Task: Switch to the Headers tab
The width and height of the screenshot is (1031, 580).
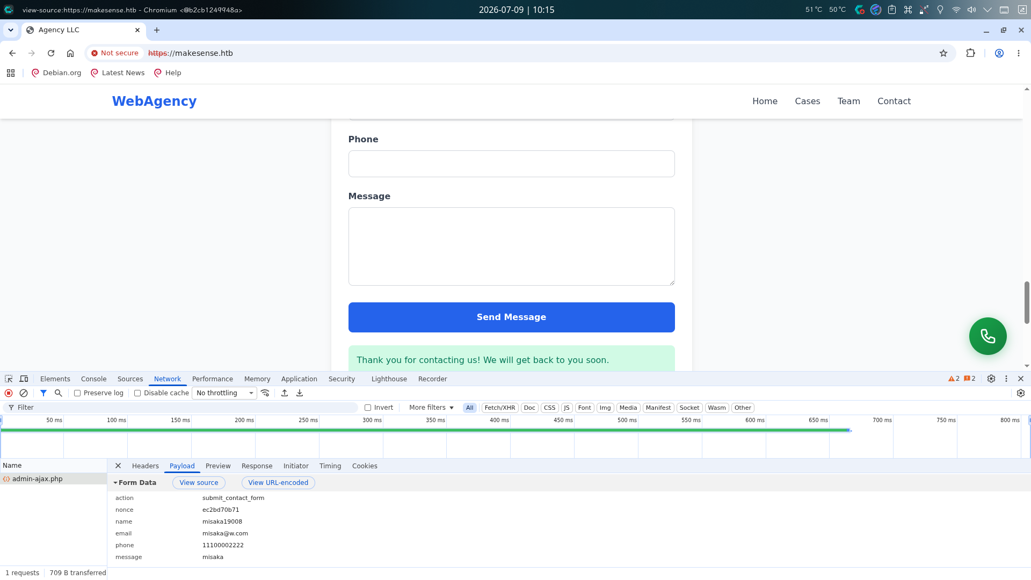Action: tap(146, 466)
